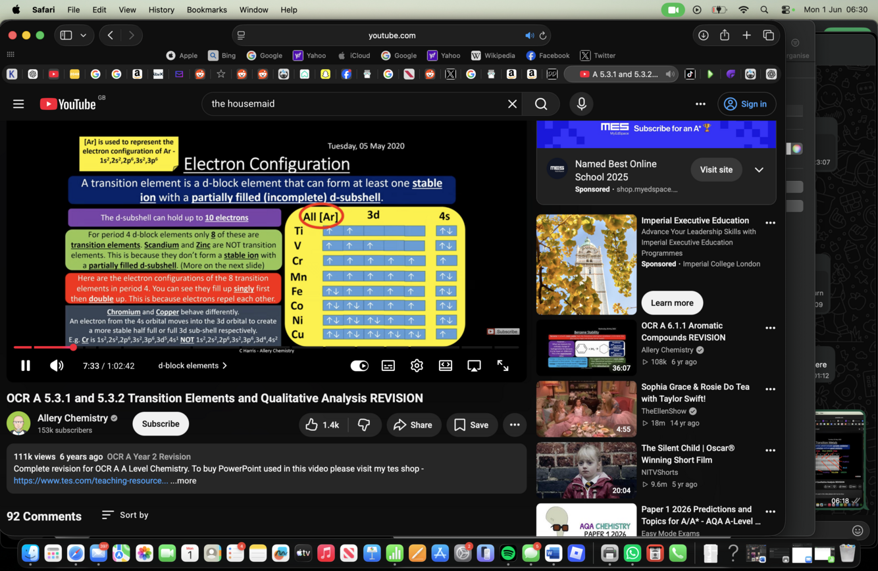Open Microsoft Word from the Dock
The height and width of the screenshot is (571, 878).
(x=554, y=553)
